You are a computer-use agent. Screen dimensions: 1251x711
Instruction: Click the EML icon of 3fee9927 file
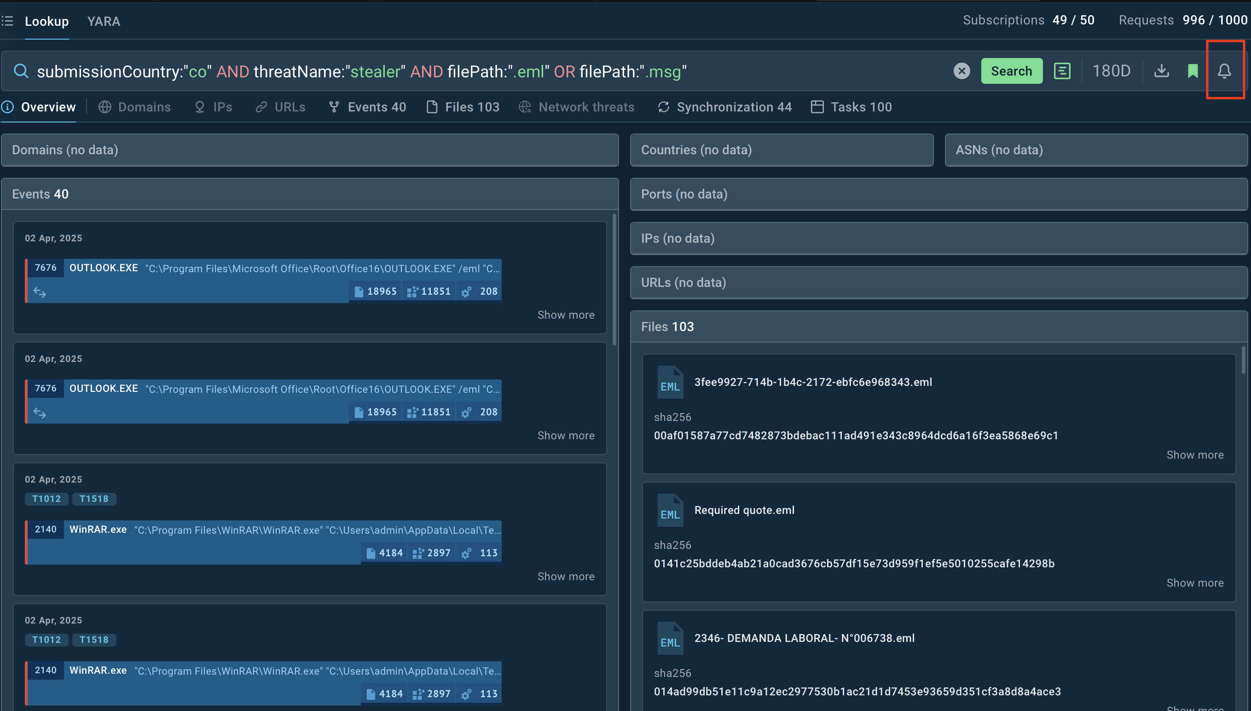click(670, 382)
